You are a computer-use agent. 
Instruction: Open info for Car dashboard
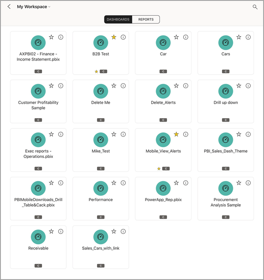coord(186,38)
